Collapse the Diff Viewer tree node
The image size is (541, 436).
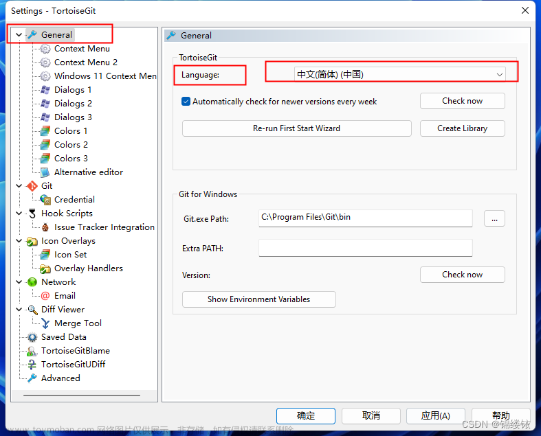(19, 310)
